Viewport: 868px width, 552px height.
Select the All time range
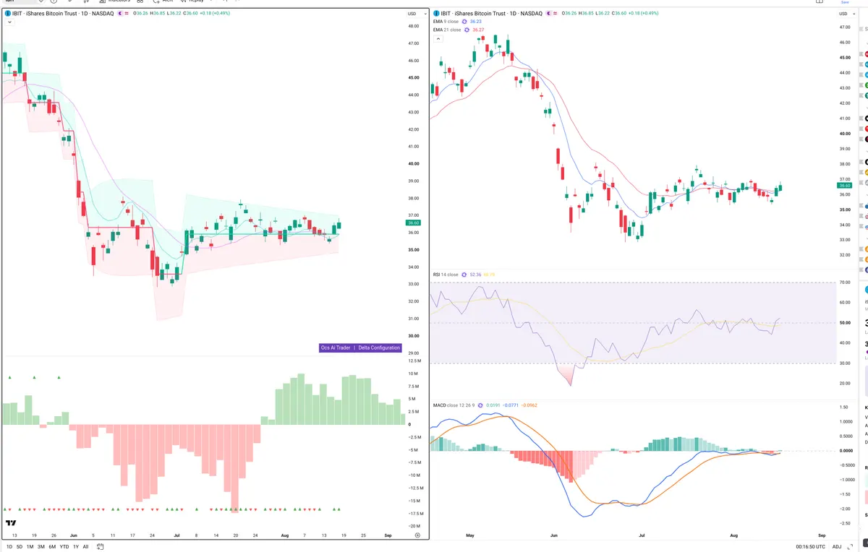(86, 547)
